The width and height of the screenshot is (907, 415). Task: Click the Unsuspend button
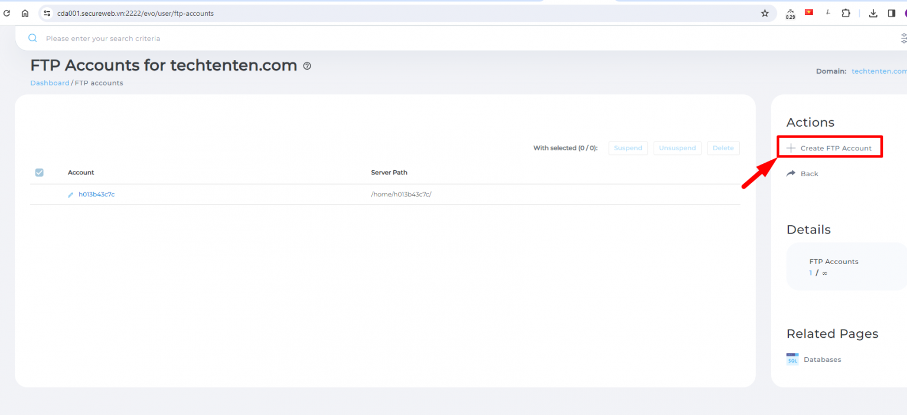(677, 148)
